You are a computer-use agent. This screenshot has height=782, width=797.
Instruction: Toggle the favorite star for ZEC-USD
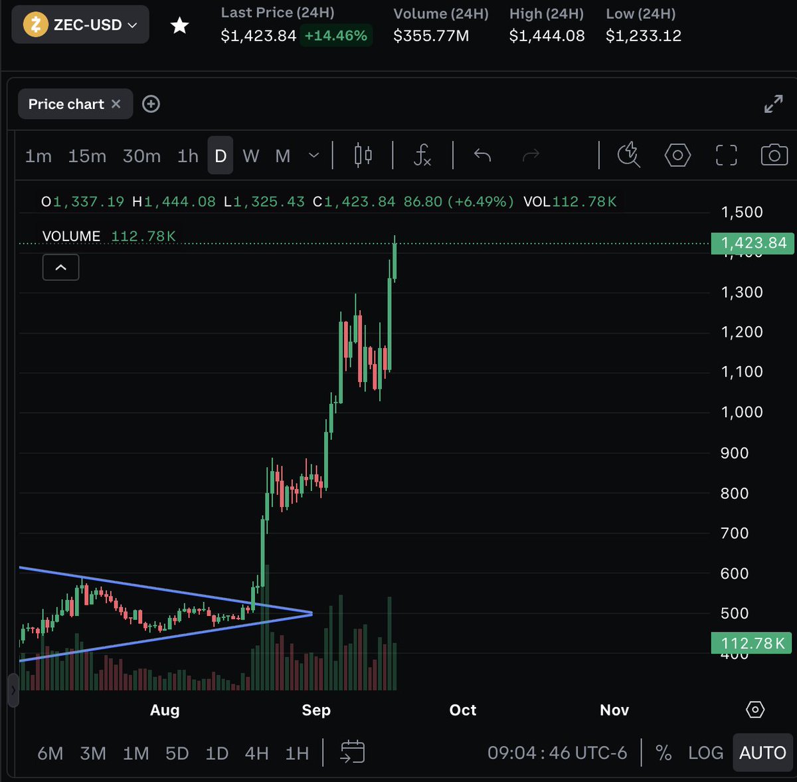pyautogui.click(x=179, y=26)
